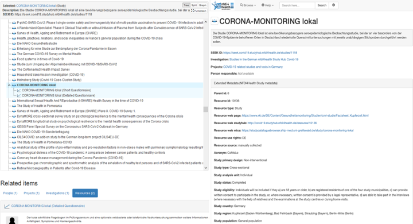Open Resource web mica link
Screen dimensions: 413x224
[298, 130]
